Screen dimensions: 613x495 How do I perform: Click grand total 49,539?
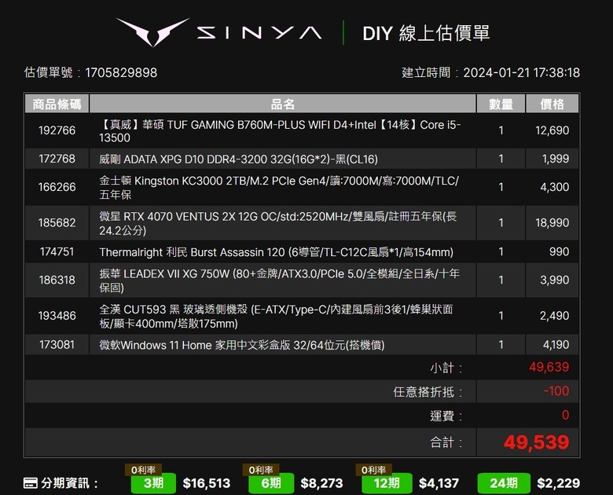click(x=536, y=442)
